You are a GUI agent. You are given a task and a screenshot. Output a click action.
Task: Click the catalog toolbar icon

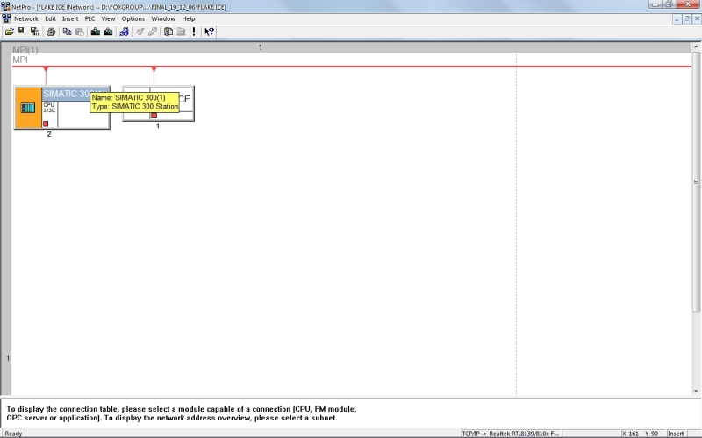coord(168,32)
